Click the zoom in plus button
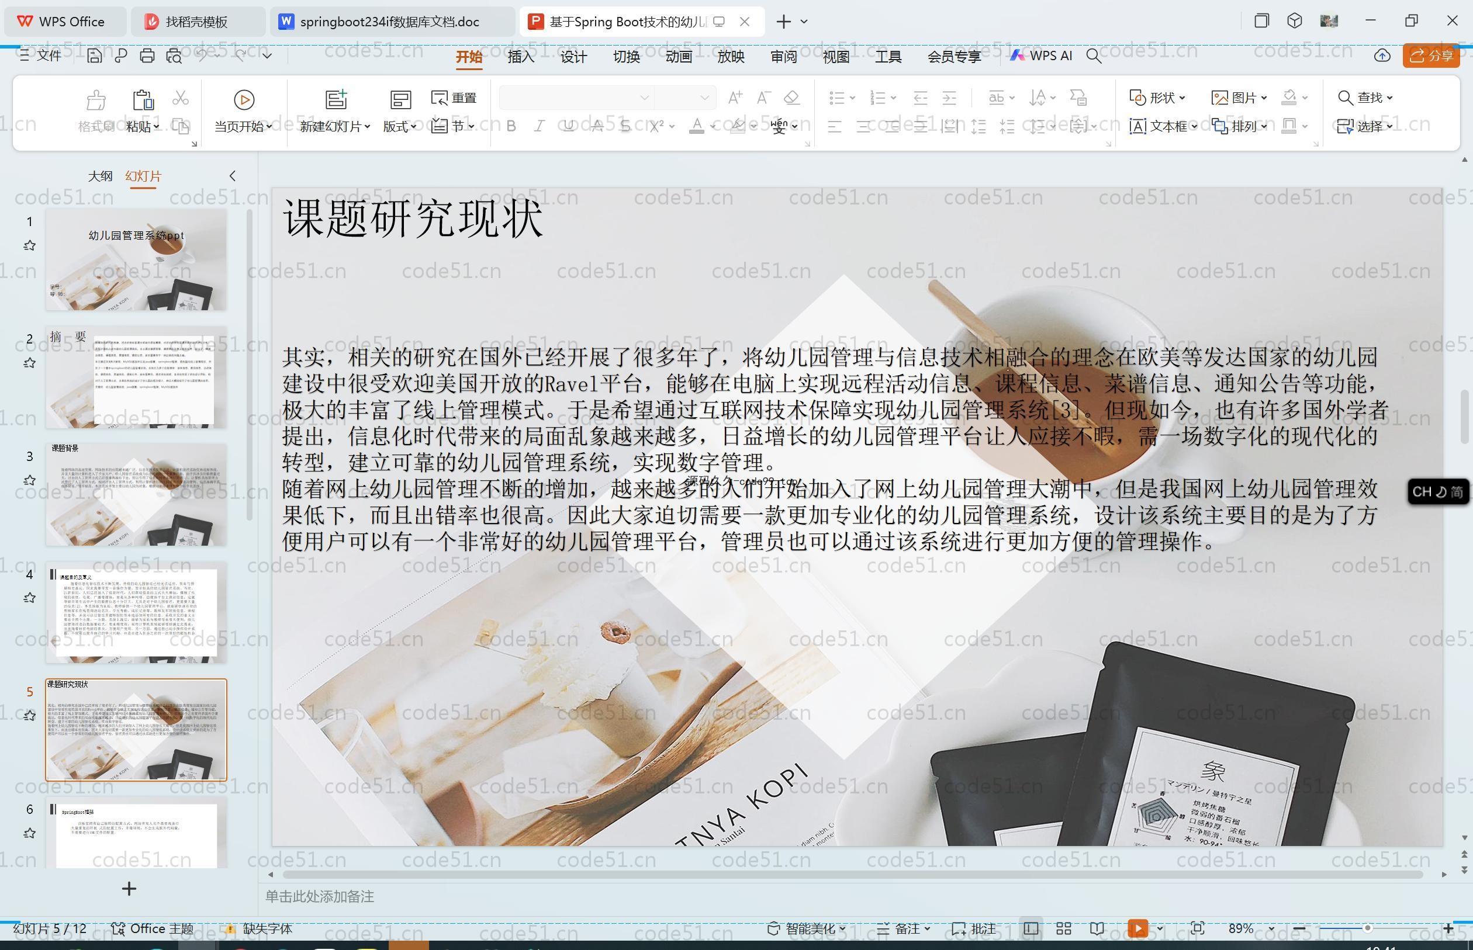 pos(1448,928)
